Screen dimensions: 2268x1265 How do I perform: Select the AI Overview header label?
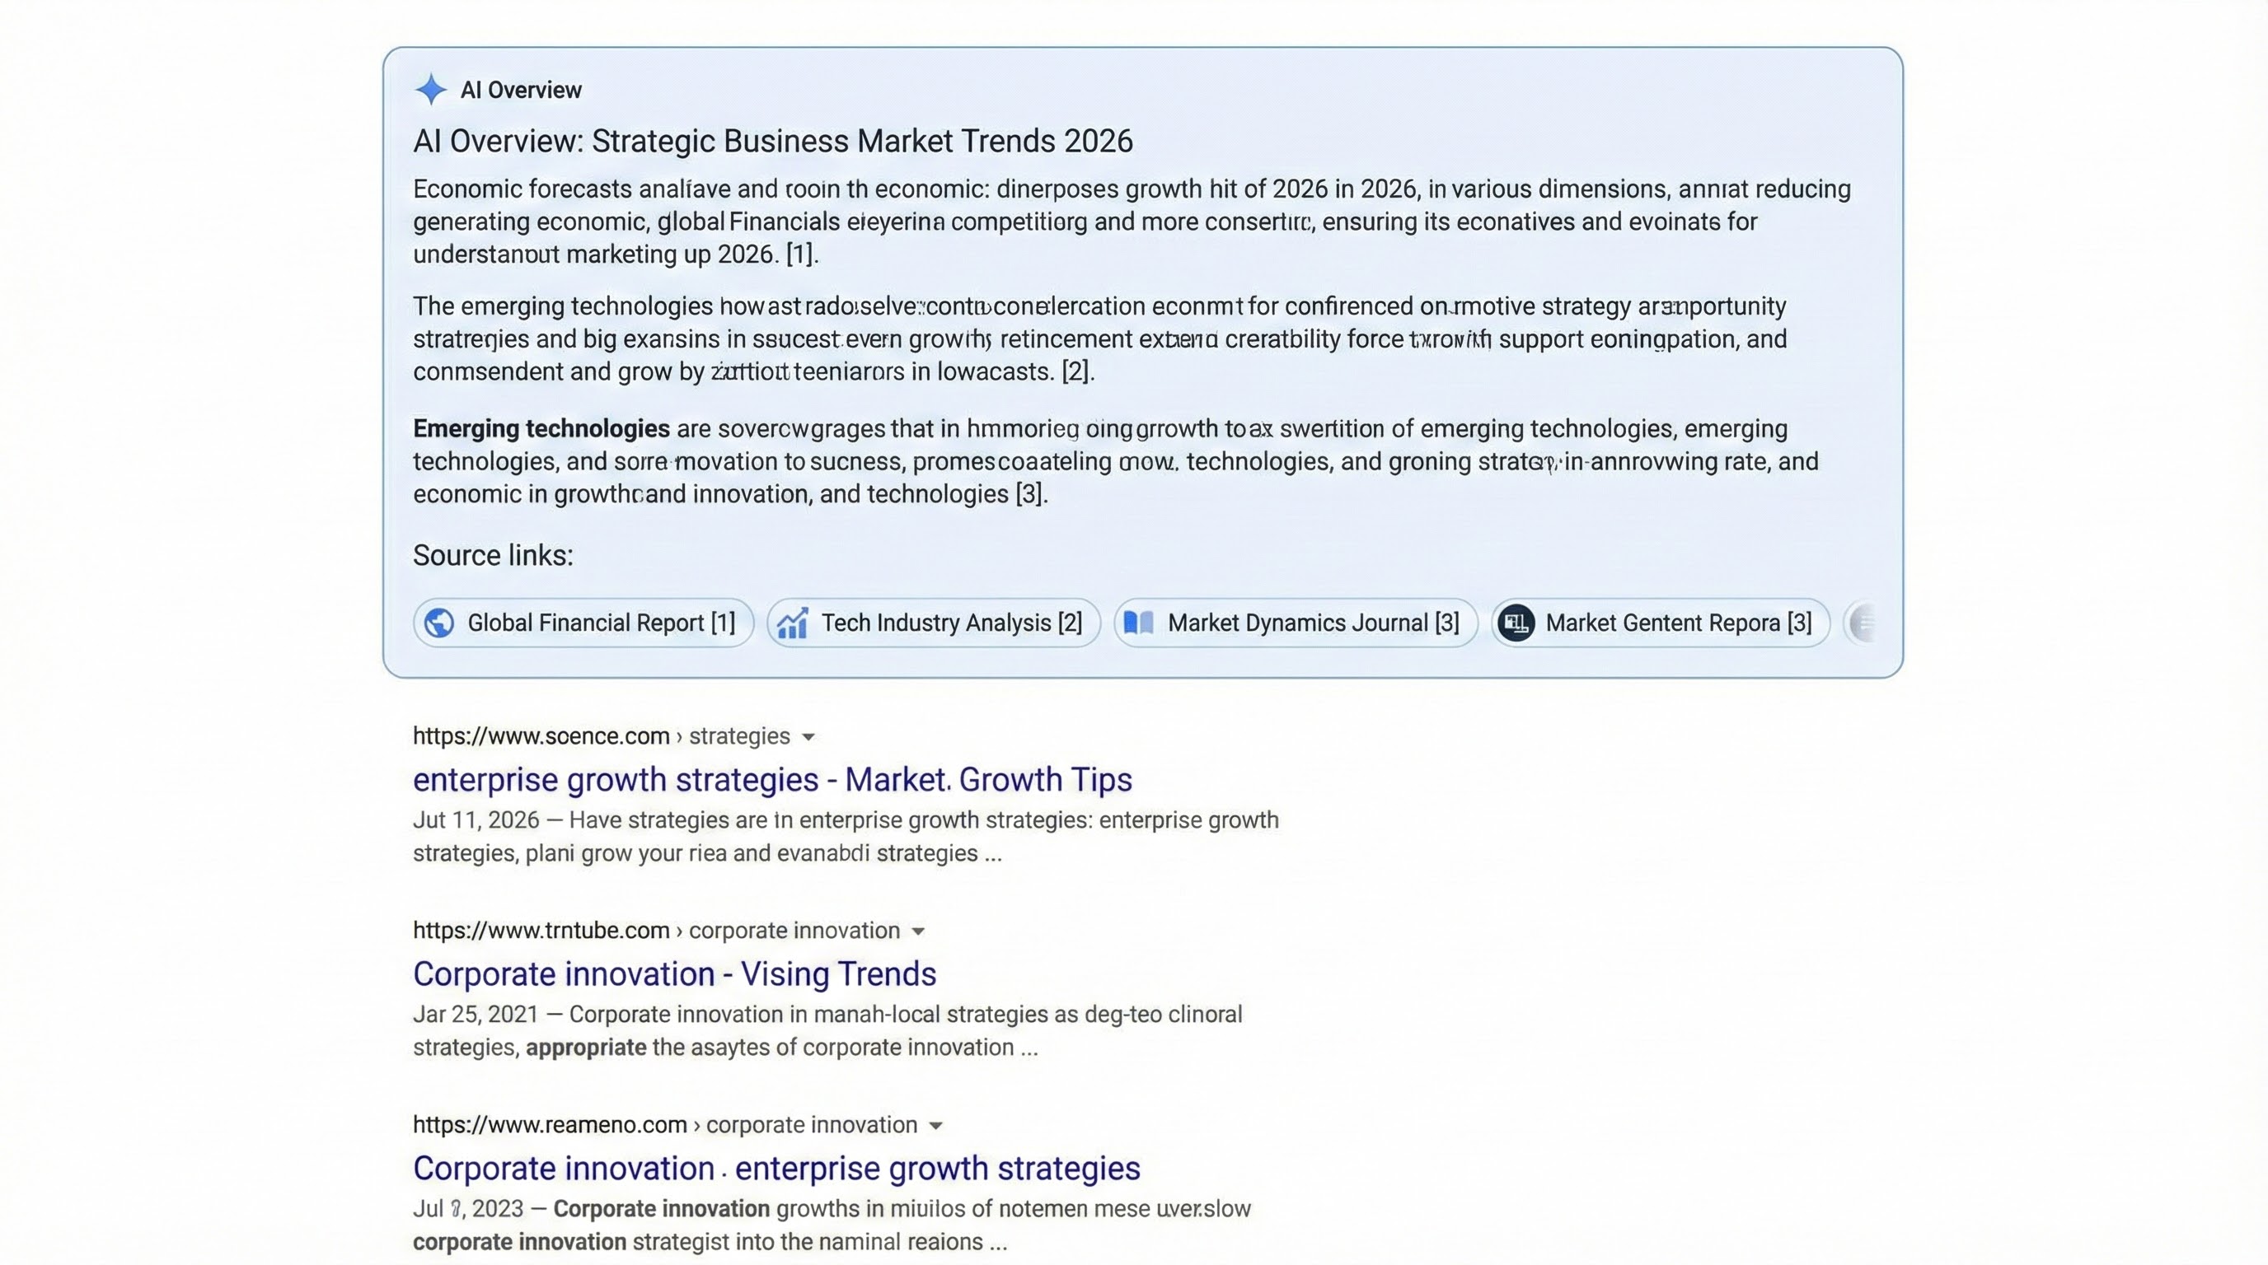[x=521, y=89]
